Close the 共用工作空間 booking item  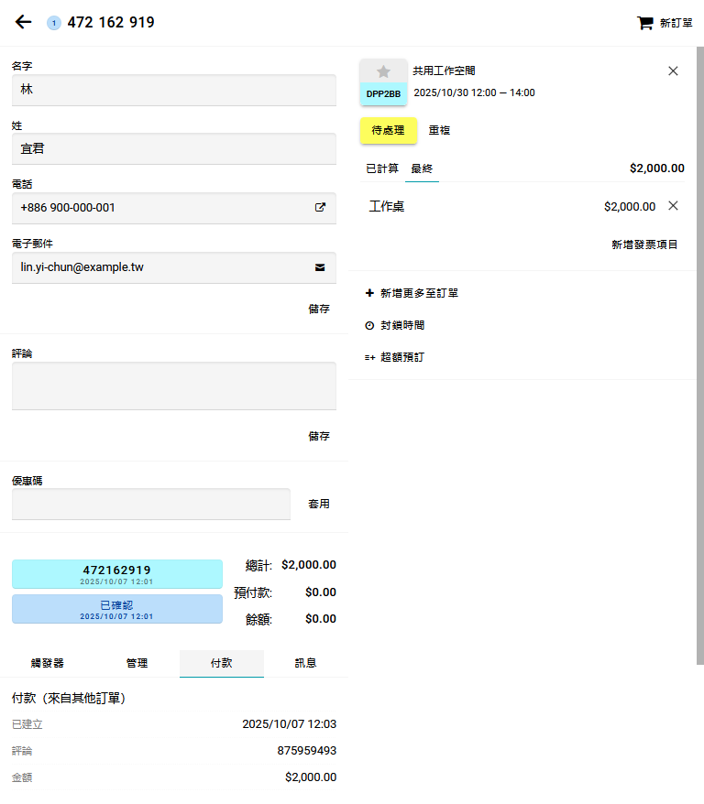673,71
